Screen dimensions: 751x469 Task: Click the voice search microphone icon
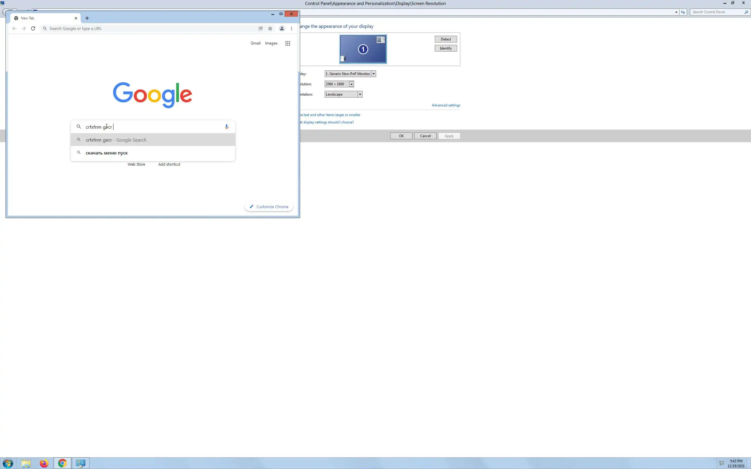tap(226, 127)
